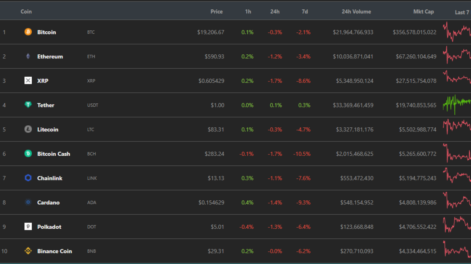The width and height of the screenshot is (471, 264).
Task: Click rank number 10 of Binance Coin
Action: point(4,251)
